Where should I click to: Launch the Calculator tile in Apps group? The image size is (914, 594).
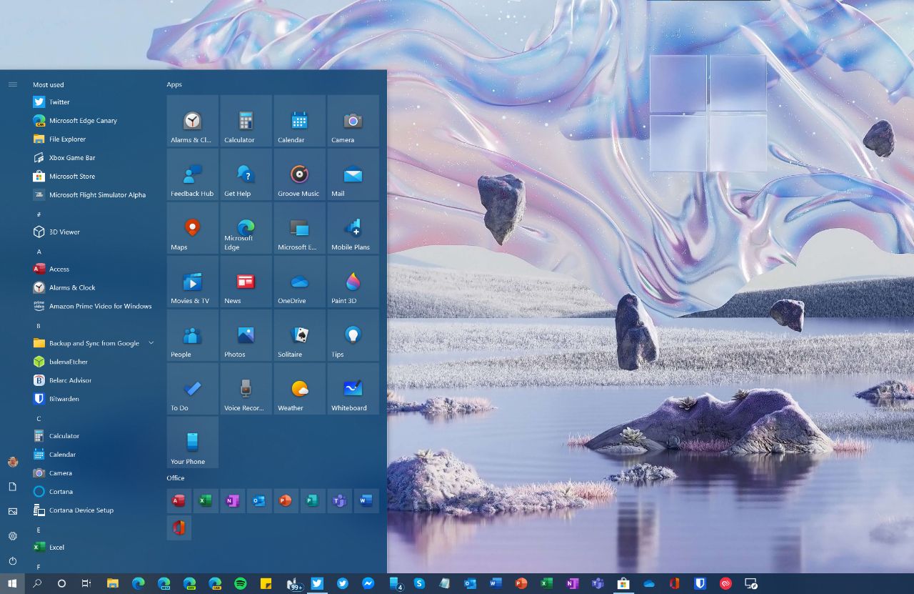(246, 121)
